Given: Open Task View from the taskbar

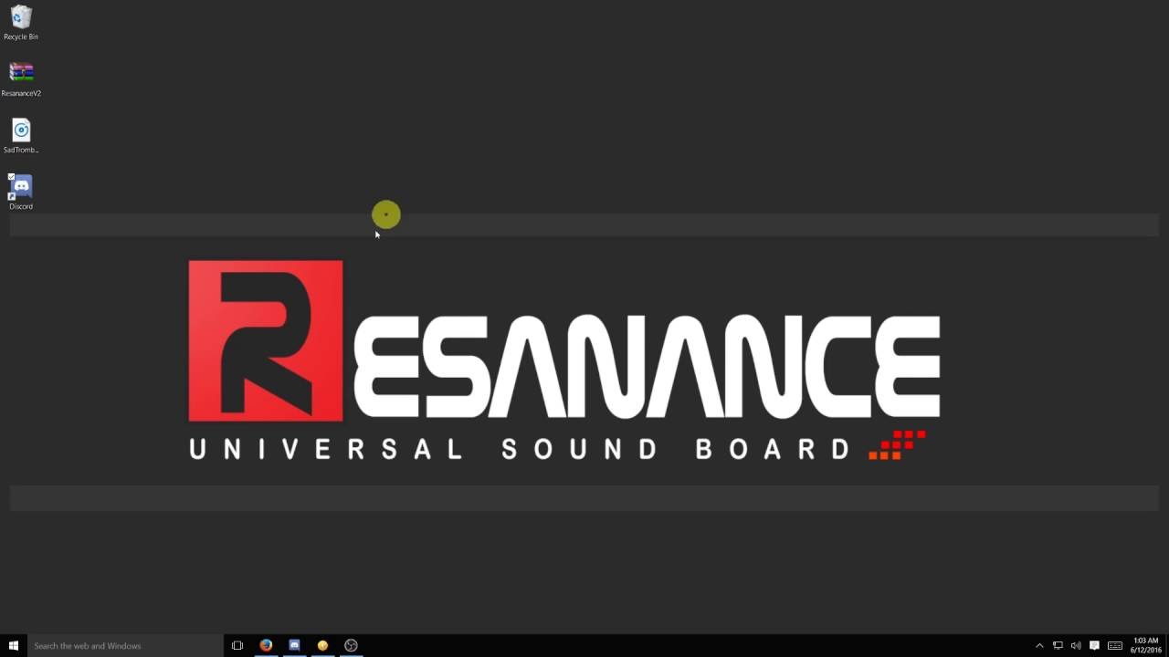Looking at the screenshot, I should point(237,645).
